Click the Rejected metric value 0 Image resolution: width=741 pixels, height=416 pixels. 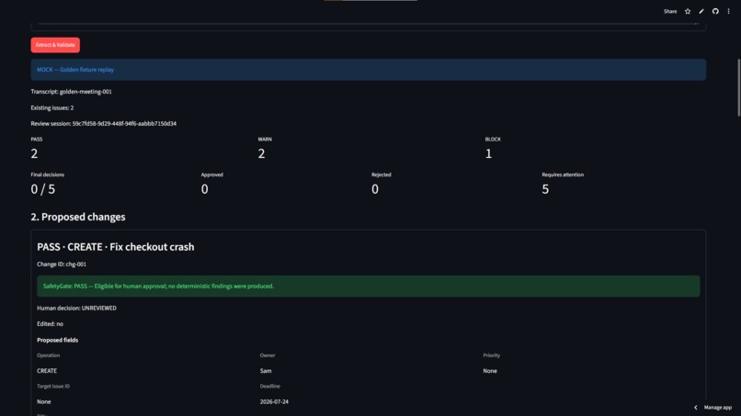tap(375, 189)
